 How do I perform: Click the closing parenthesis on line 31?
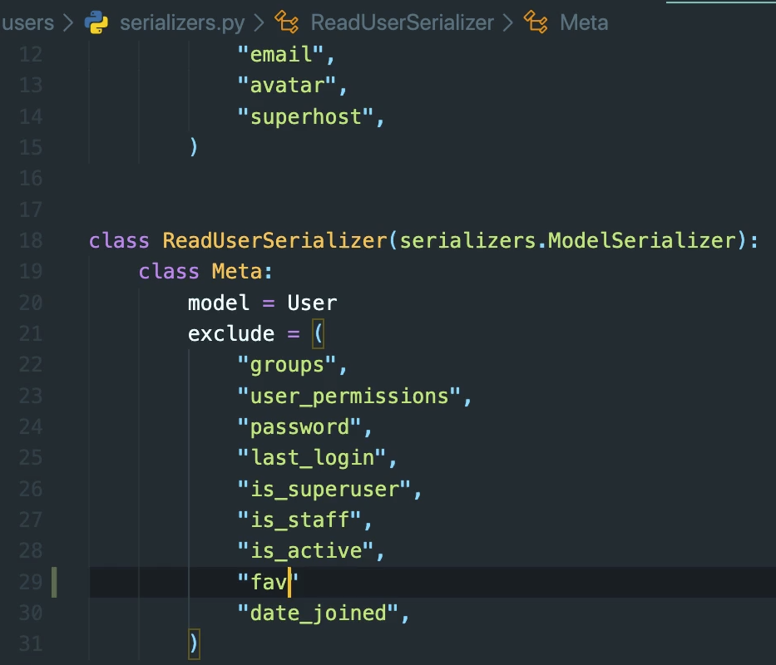[x=194, y=643]
